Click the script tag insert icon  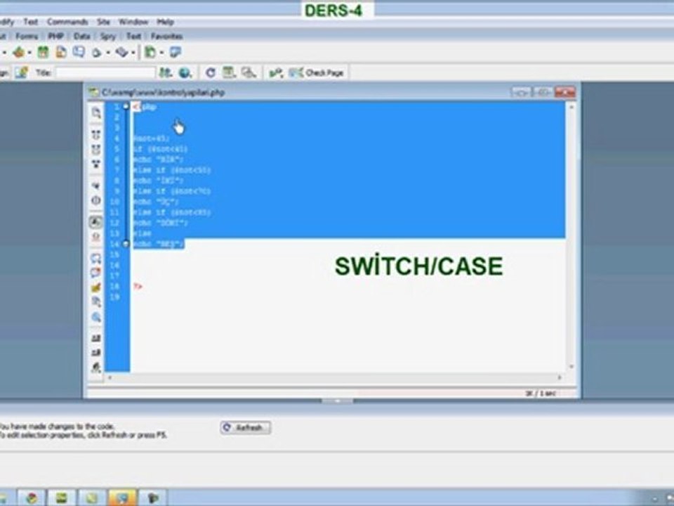coord(122,53)
